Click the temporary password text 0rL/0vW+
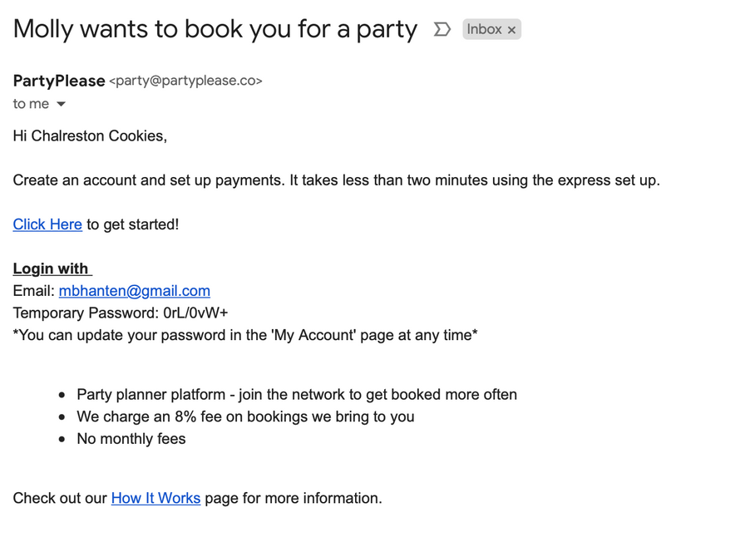The width and height of the screenshot is (745, 537). tap(195, 313)
